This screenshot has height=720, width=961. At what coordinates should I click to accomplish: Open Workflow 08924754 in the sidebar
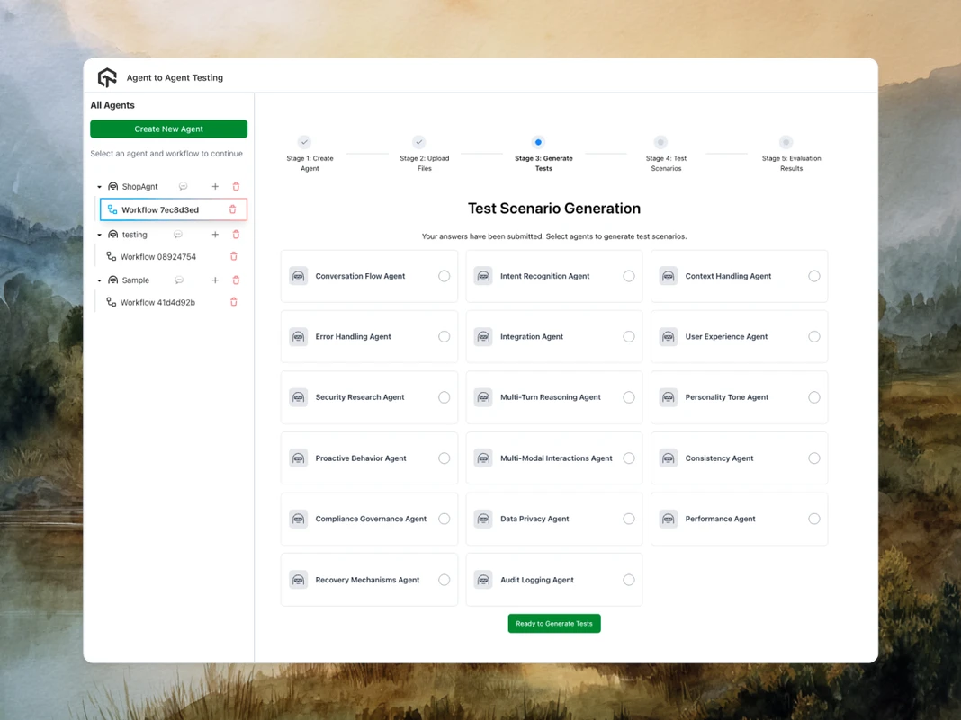pos(158,256)
